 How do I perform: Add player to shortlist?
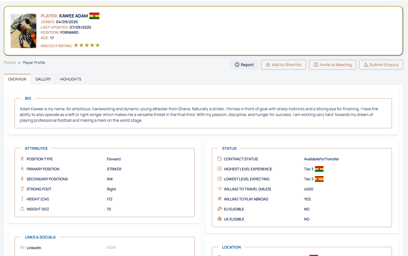click(283, 65)
